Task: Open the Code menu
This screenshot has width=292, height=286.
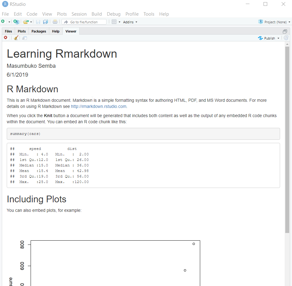Action: pos(32,14)
